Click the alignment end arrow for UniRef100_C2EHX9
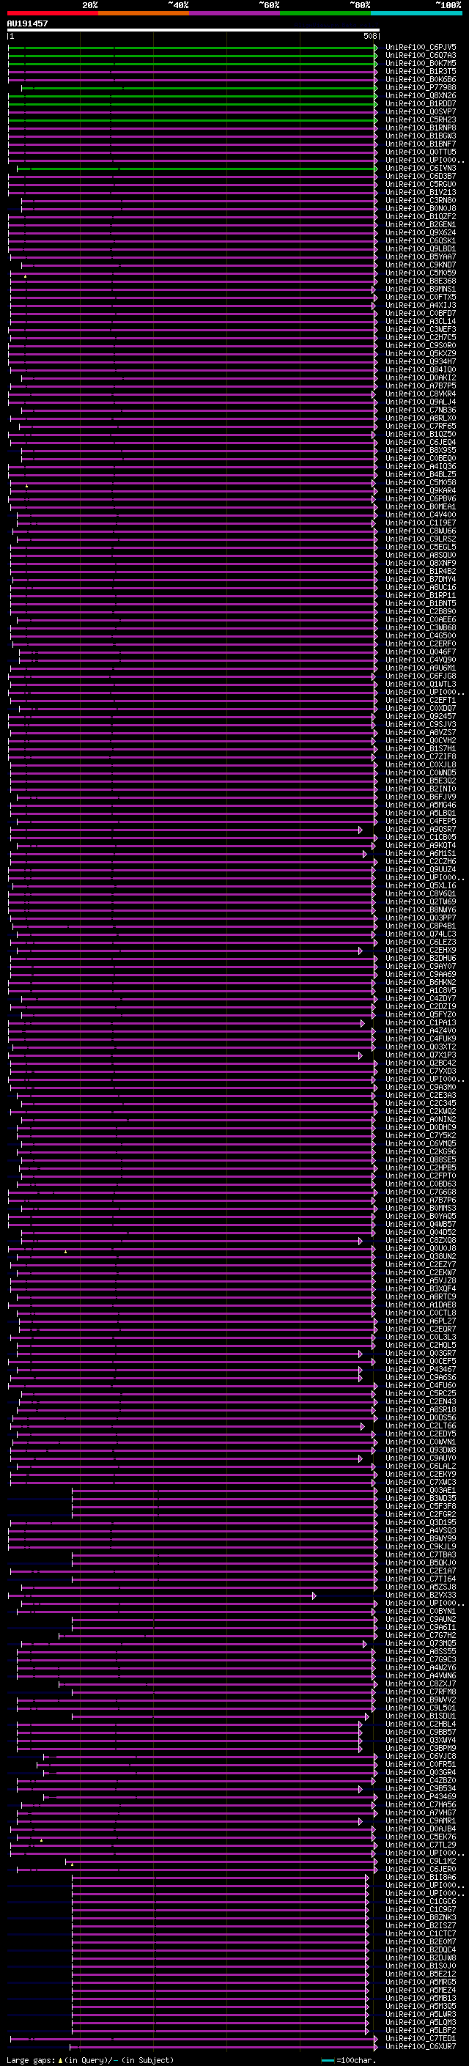The height and width of the screenshot is (2066, 469). [x=361, y=951]
